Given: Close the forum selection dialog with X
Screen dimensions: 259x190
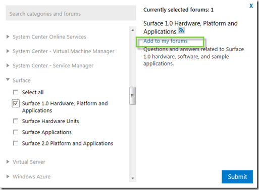Looking at the screenshot, I should [x=251, y=6].
